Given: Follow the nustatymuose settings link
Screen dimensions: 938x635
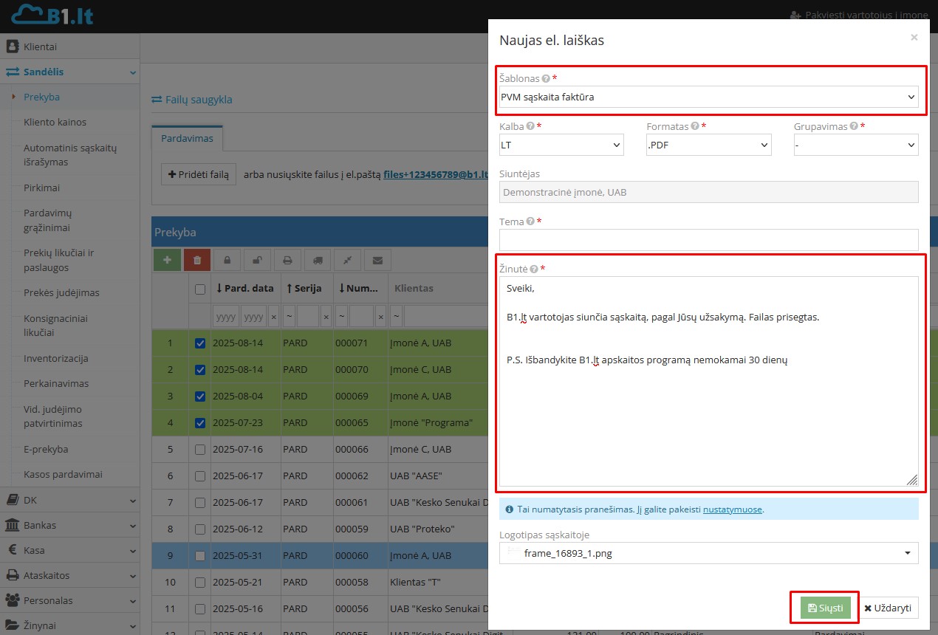Looking at the screenshot, I should (x=732, y=509).
